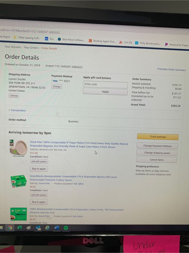Viewport: 189px width, 253px height.
Task: Launch Excel from the taskbar
Action: (19, 228)
